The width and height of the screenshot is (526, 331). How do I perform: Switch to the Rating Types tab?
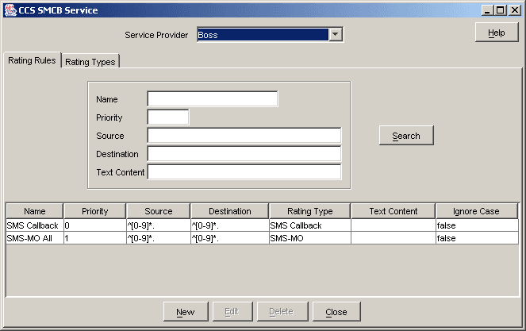90,61
